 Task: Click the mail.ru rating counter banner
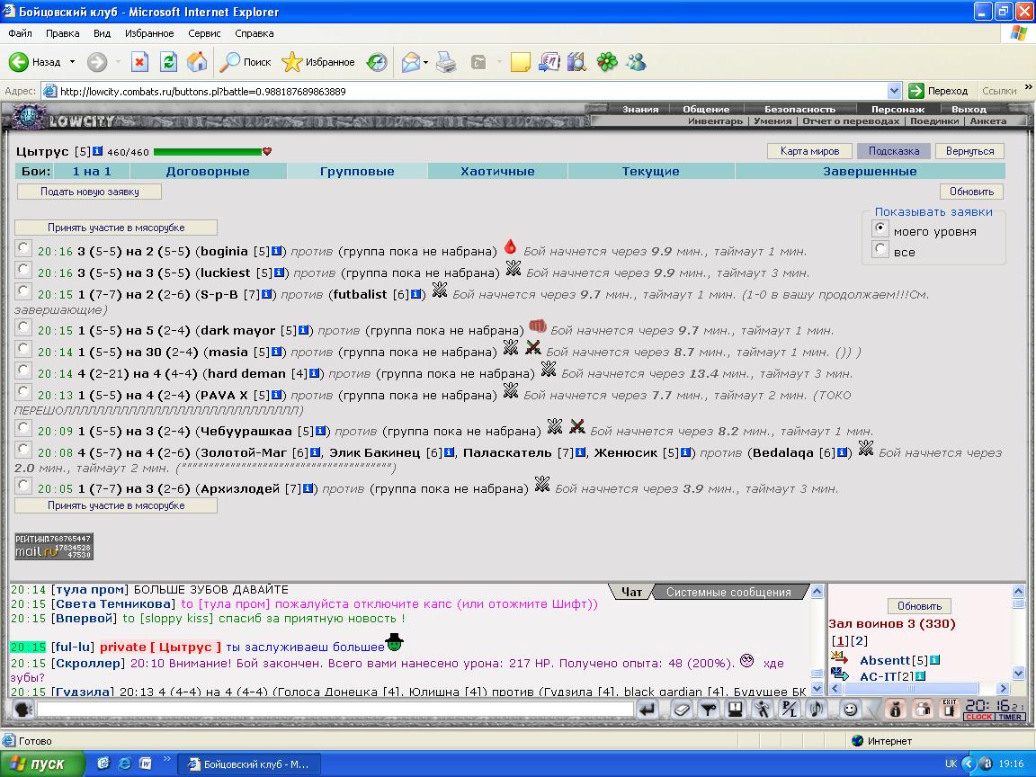click(54, 547)
